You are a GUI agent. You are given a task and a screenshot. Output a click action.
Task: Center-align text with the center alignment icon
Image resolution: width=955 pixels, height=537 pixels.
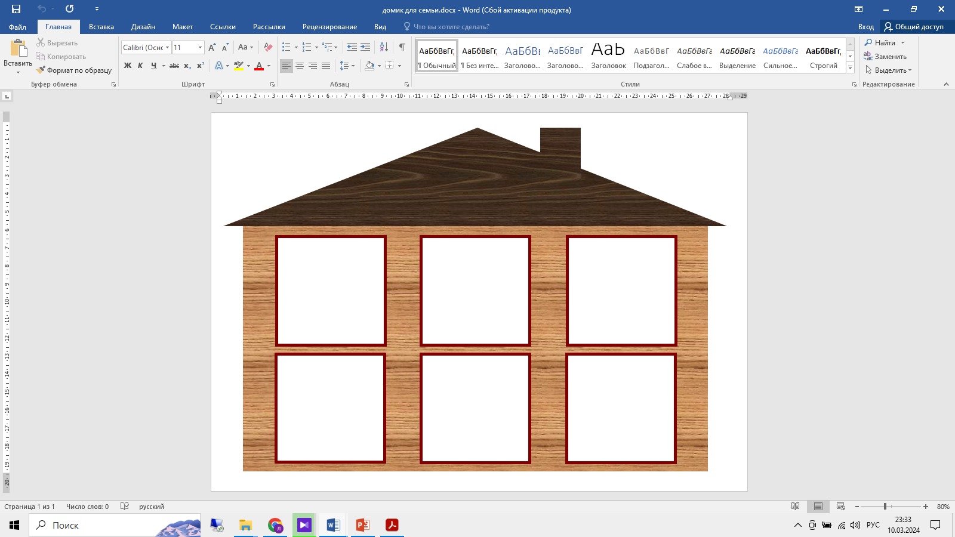(300, 66)
